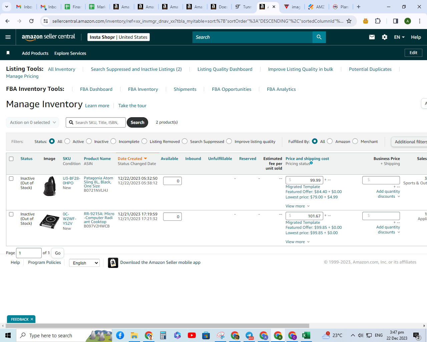Select the RR-9215A cooktop row checkbox
This screenshot has width=427, height=342.
click(11, 214)
